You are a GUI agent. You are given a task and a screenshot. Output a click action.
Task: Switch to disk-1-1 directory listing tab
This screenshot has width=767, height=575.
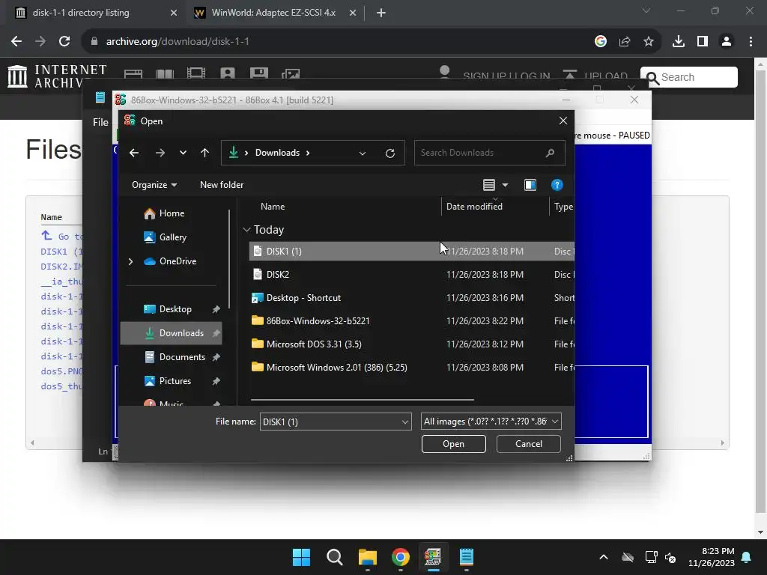pos(81,13)
